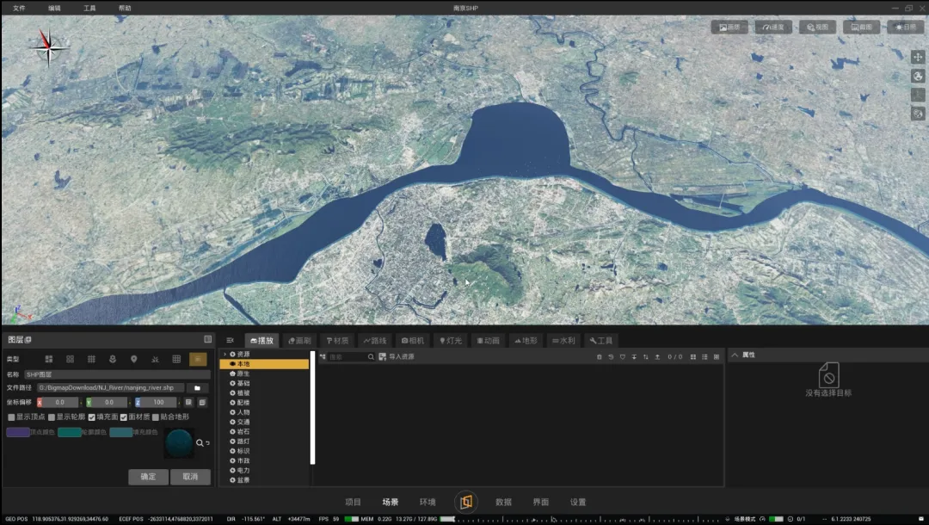The width and height of the screenshot is (929, 525).
Task: Click the 取消 button
Action: [190, 477]
